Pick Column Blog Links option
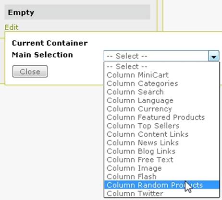Image resolution: width=222 pixels, height=200 pixels. point(161,151)
